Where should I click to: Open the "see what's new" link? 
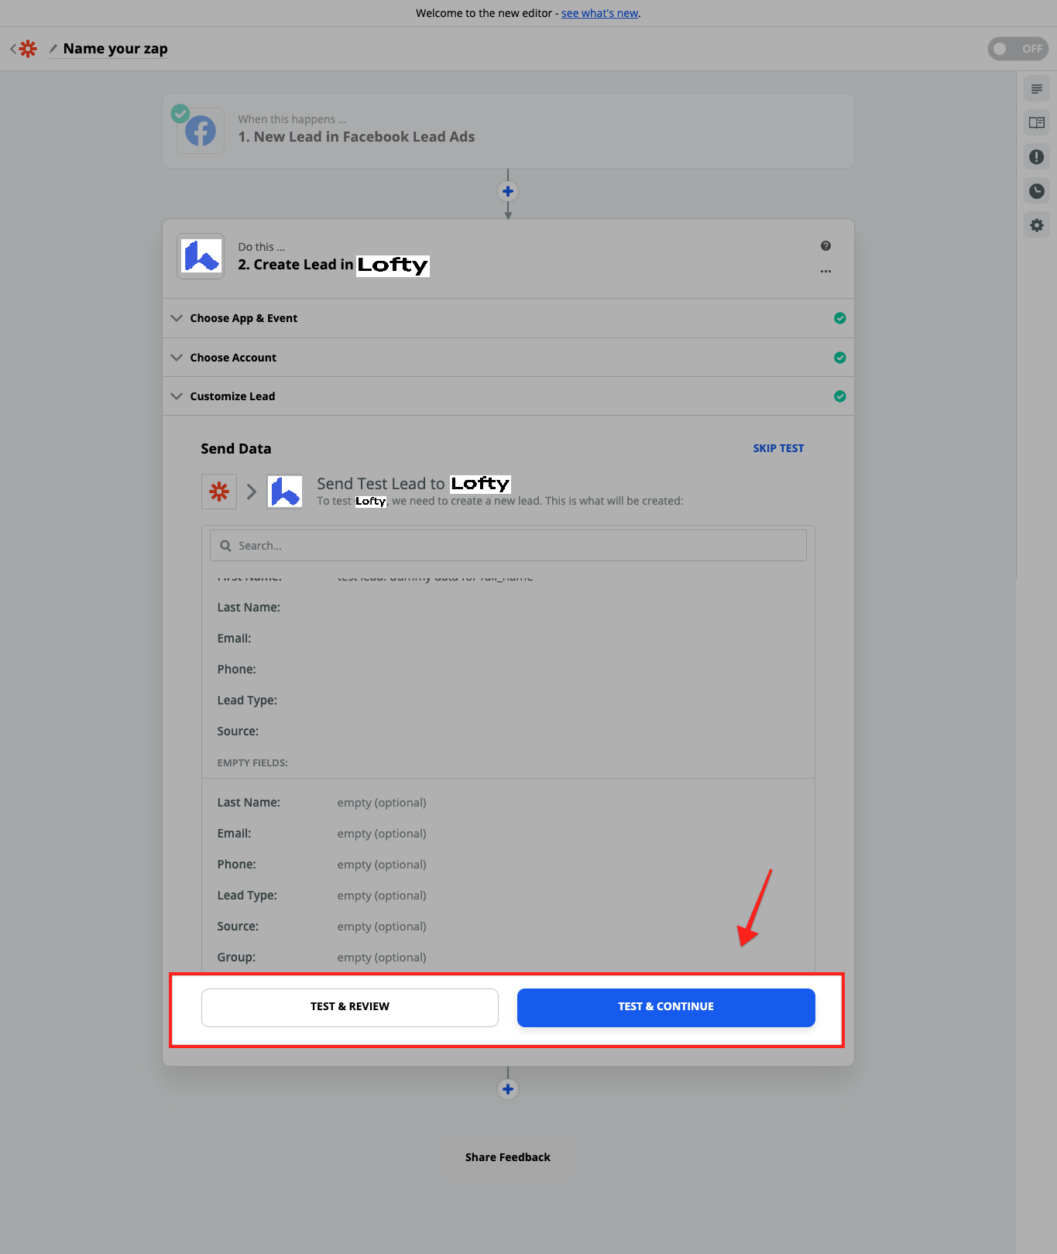599,13
